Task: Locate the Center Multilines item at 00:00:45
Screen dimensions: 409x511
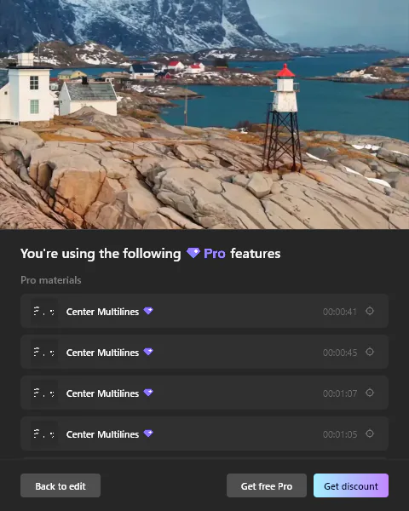Action: point(204,352)
